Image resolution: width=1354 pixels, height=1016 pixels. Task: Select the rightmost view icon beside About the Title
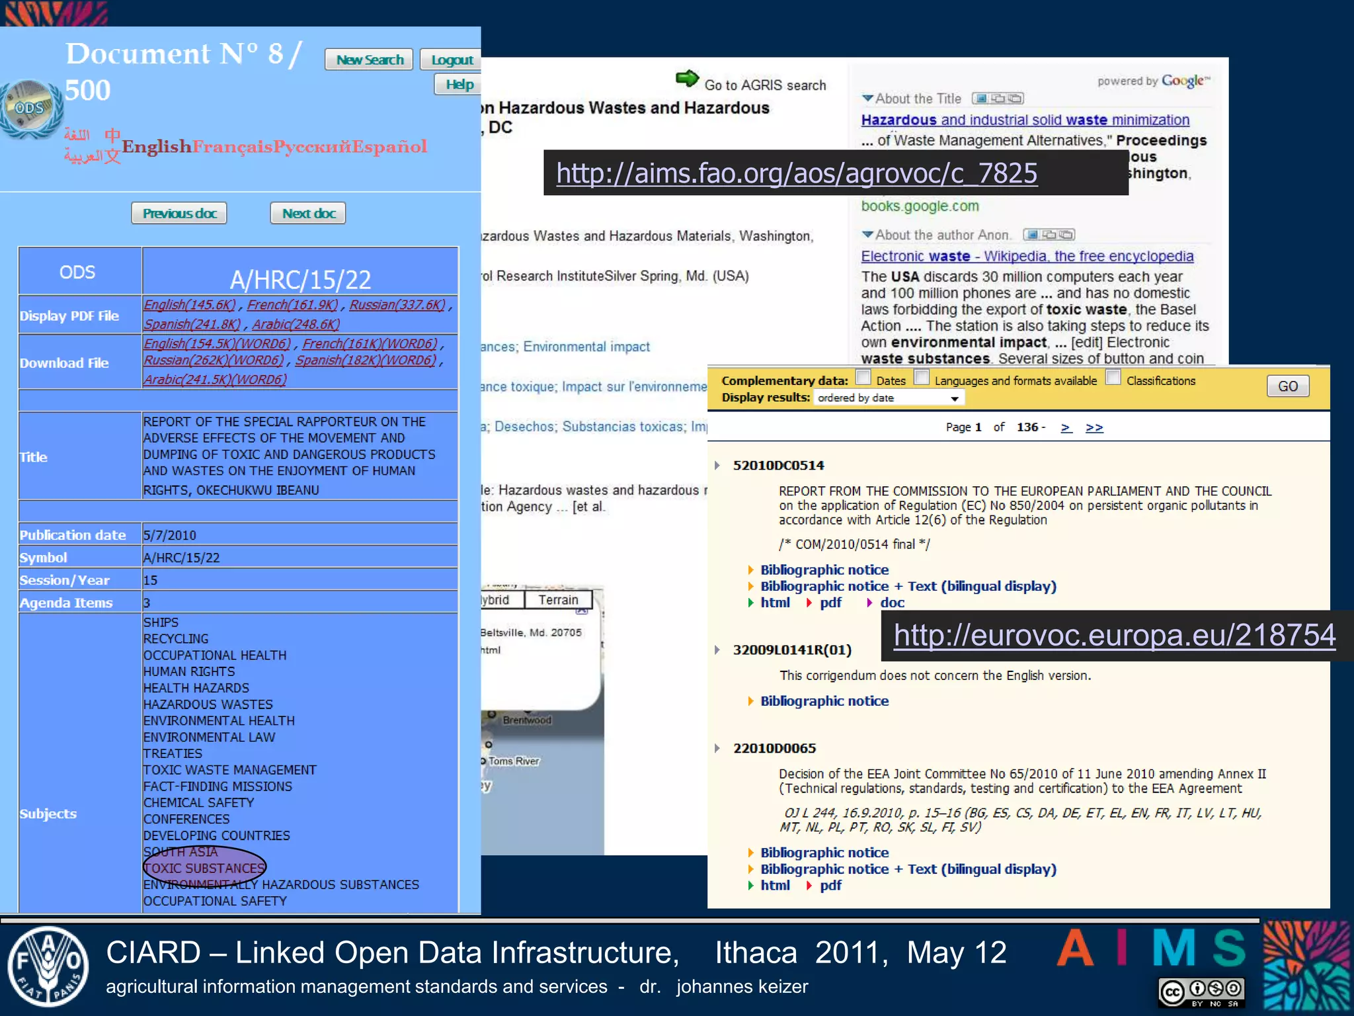[1015, 99]
